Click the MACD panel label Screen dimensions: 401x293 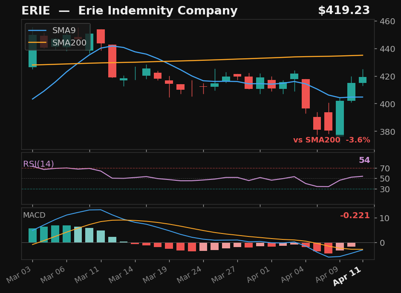pyautogui.click(x=34, y=215)
